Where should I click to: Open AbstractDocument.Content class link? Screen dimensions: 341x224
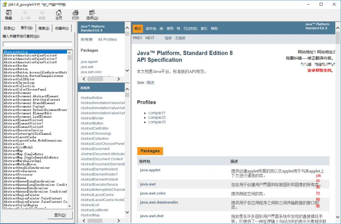[x=102, y=159]
